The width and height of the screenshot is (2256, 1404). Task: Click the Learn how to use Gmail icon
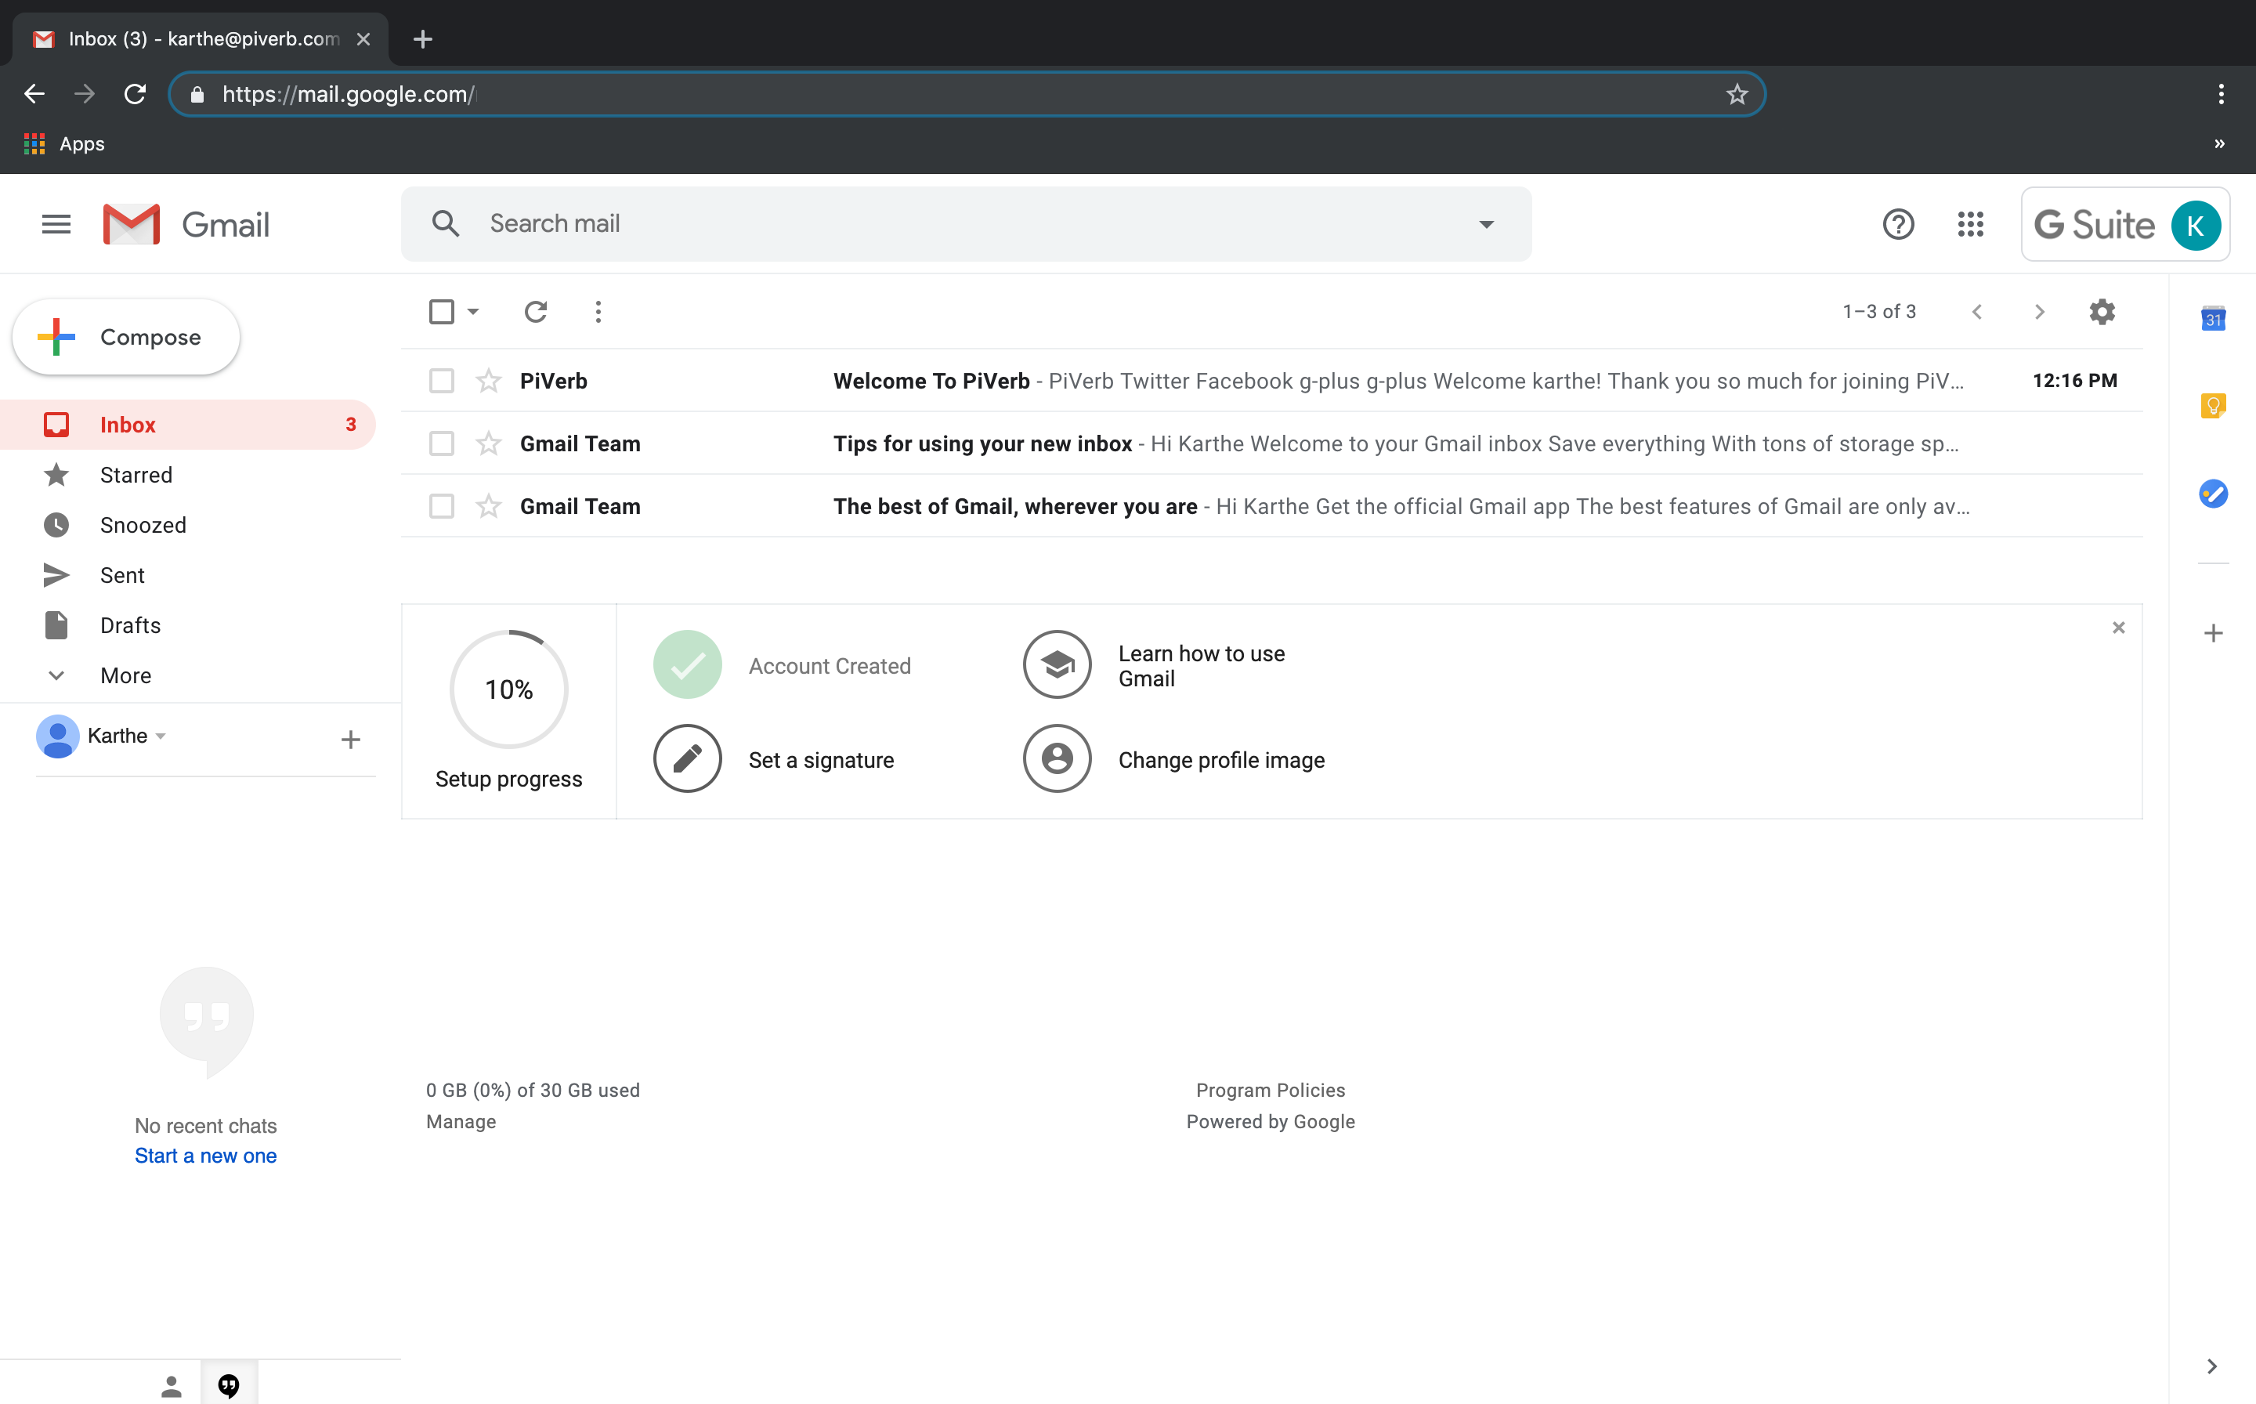point(1057,665)
